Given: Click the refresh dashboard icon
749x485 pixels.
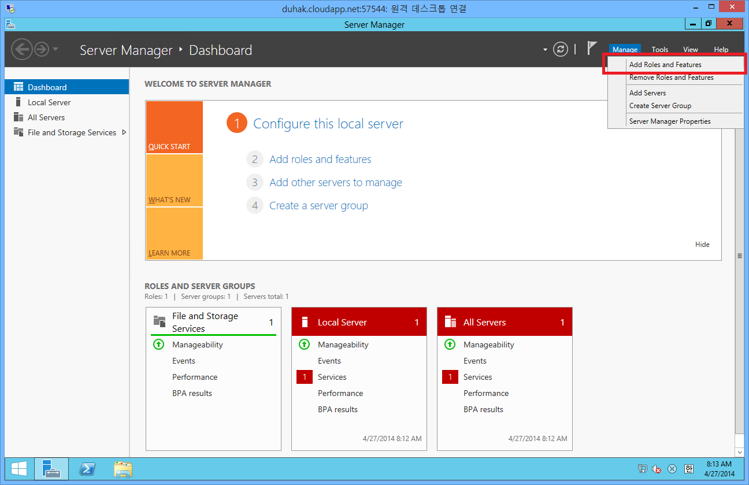Looking at the screenshot, I should pos(561,50).
